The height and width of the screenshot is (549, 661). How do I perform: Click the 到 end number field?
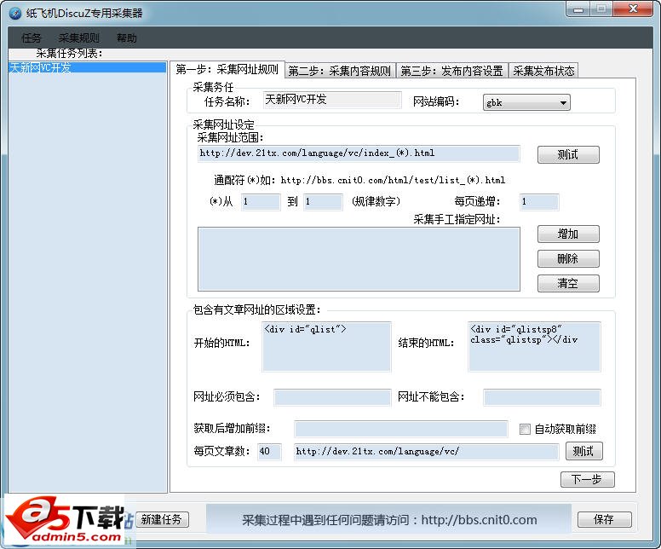pyautogui.click(x=323, y=202)
